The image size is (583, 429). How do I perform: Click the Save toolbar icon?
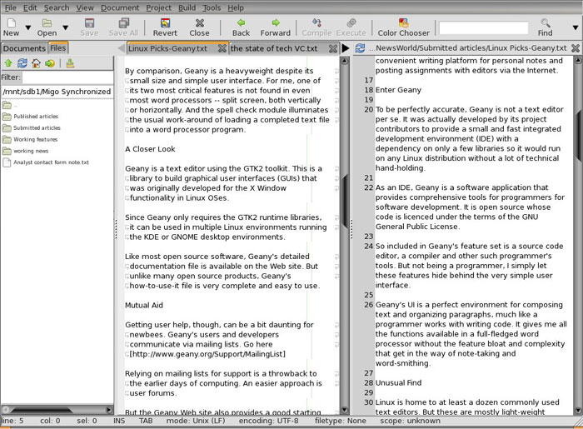[x=89, y=27]
